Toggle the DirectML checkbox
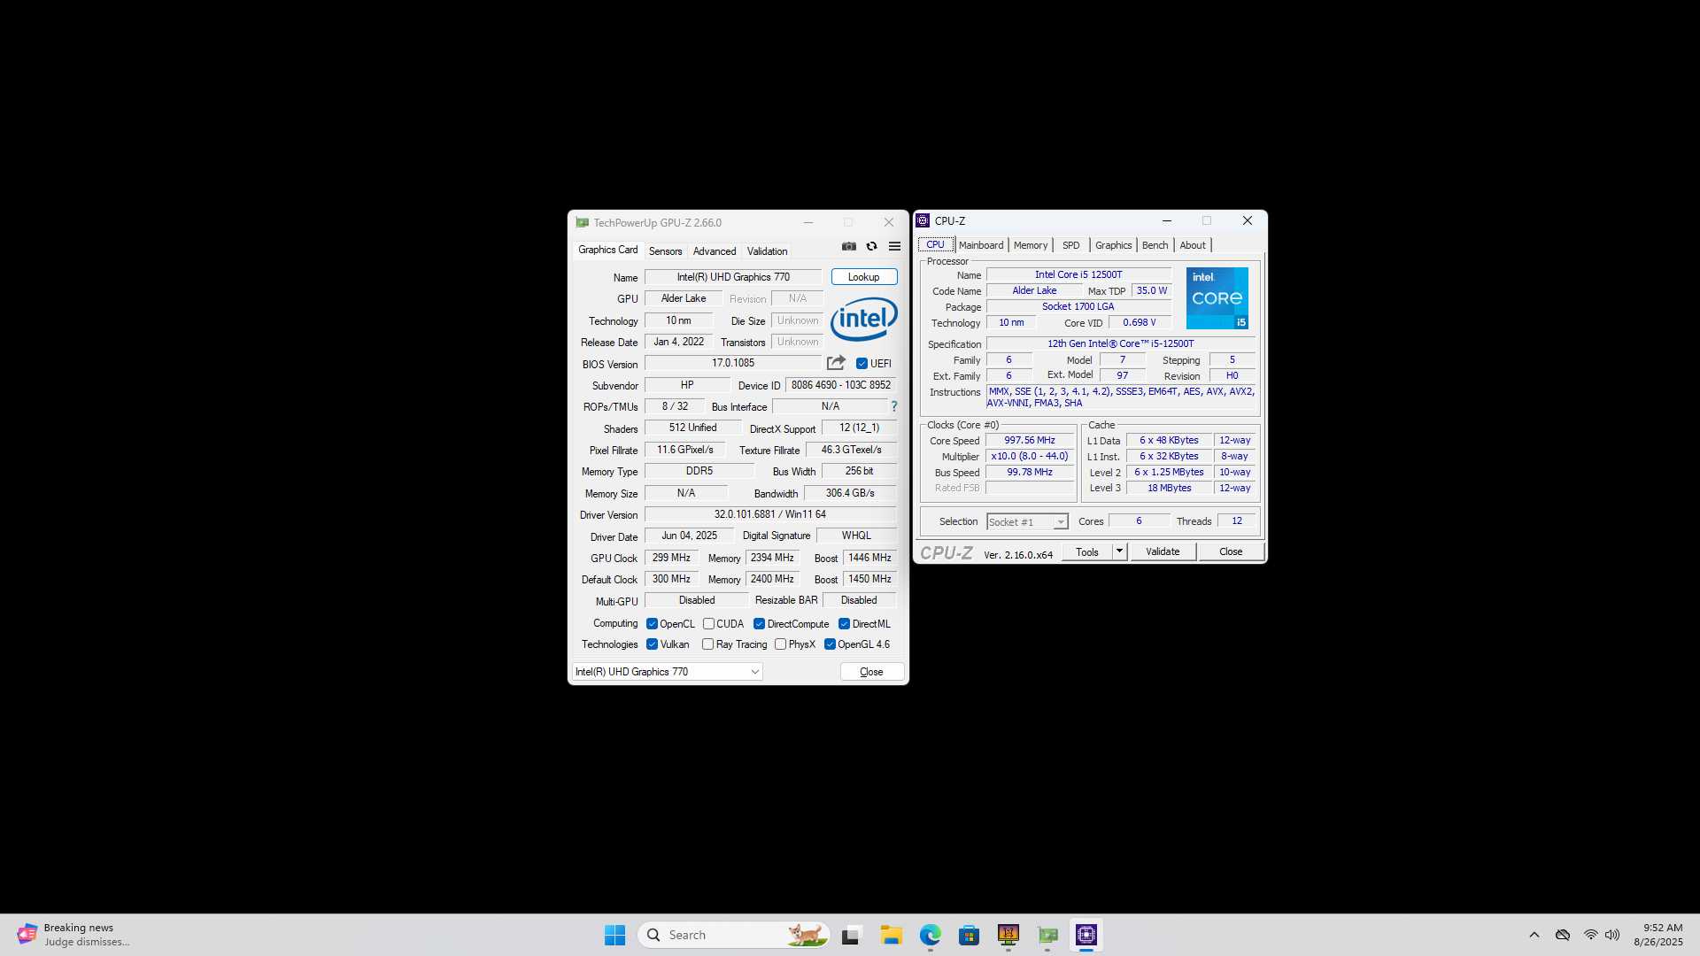 844,624
